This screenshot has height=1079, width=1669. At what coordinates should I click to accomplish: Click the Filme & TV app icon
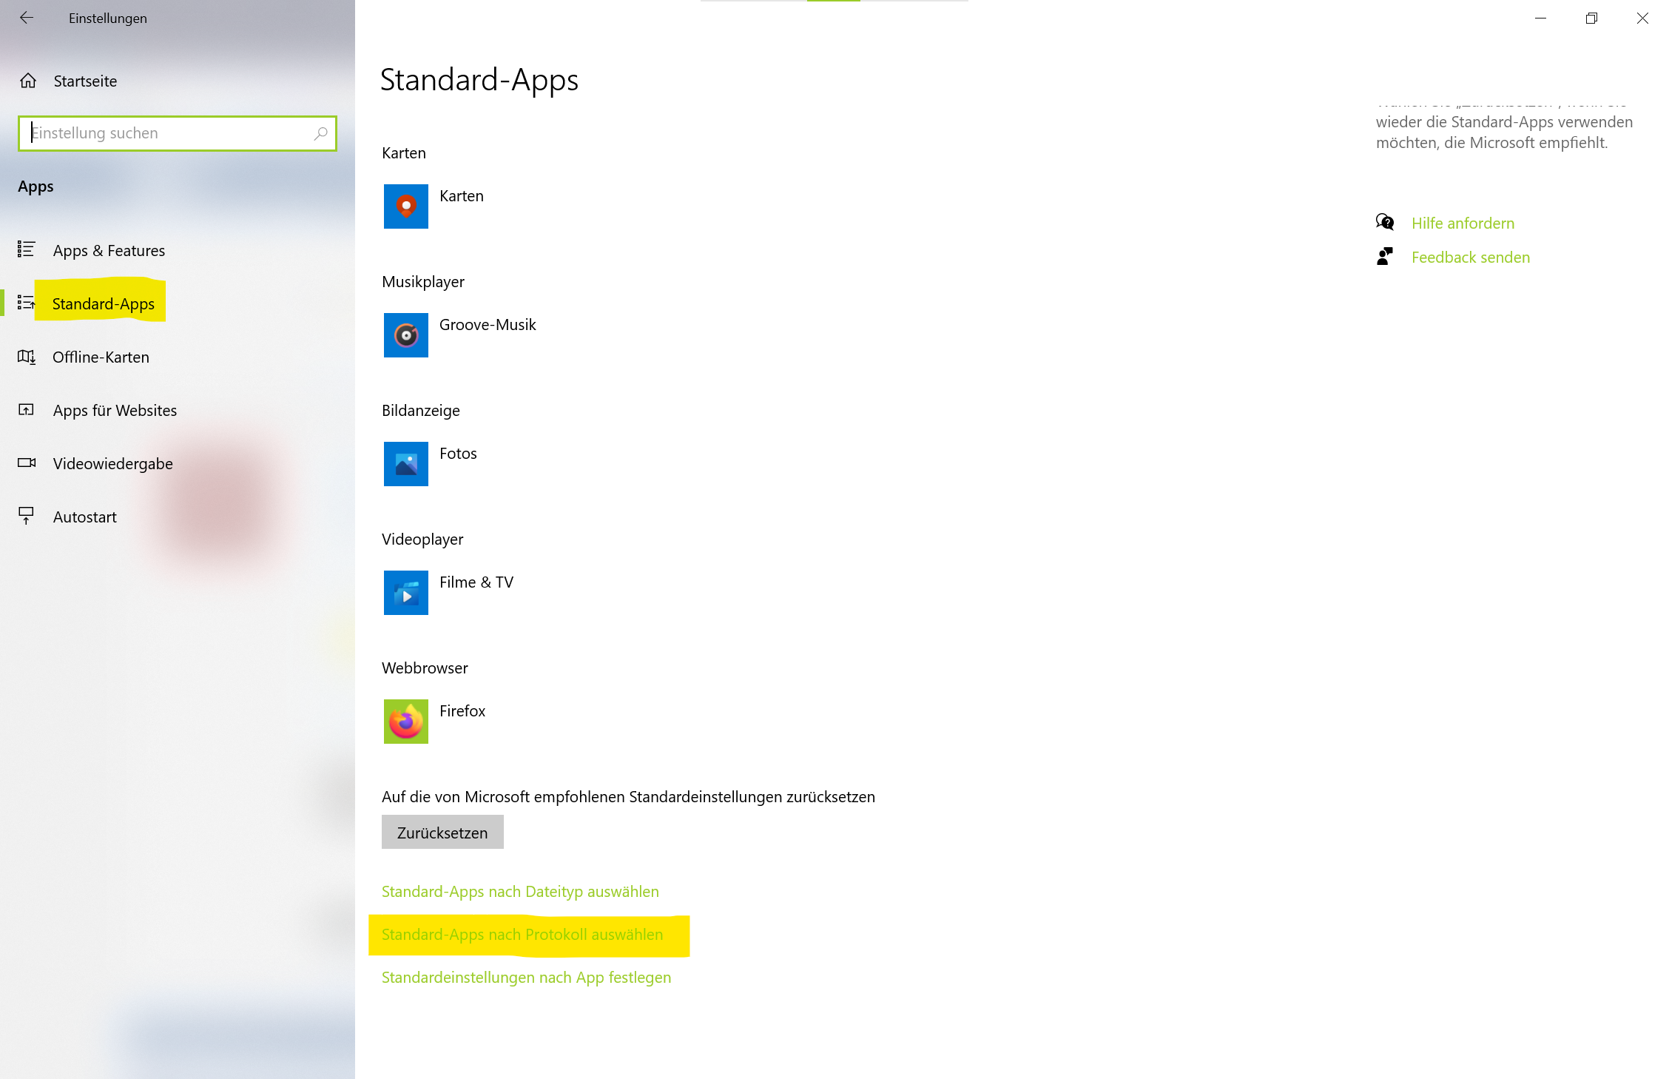pos(405,593)
